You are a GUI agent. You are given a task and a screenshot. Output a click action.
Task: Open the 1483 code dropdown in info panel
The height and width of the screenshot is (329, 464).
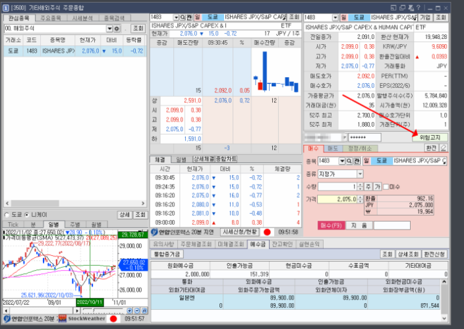pos(335,18)
